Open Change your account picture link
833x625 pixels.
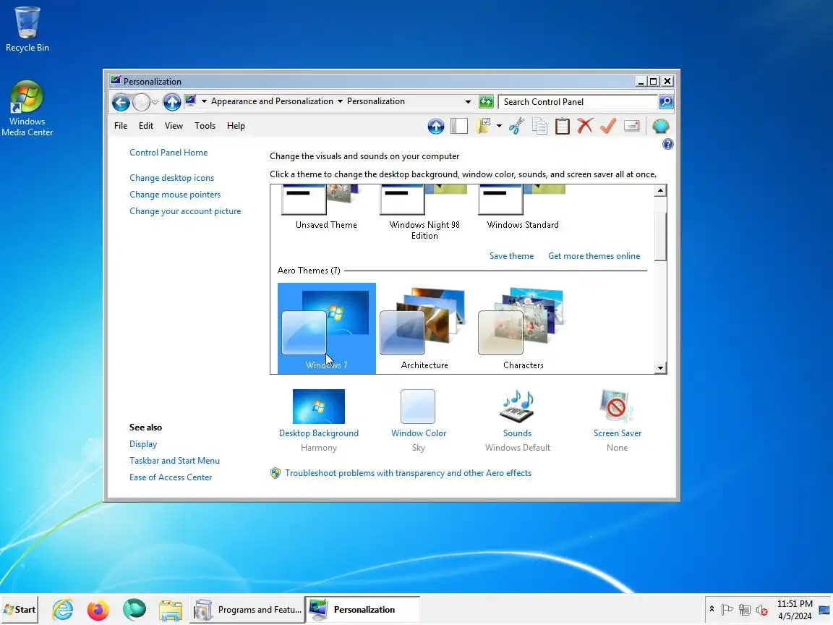(185, 211)
